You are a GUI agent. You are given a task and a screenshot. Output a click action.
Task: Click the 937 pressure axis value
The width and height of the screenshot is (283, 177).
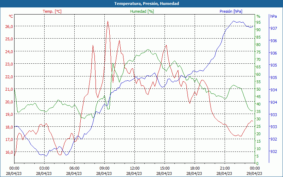tap(273, 28)
